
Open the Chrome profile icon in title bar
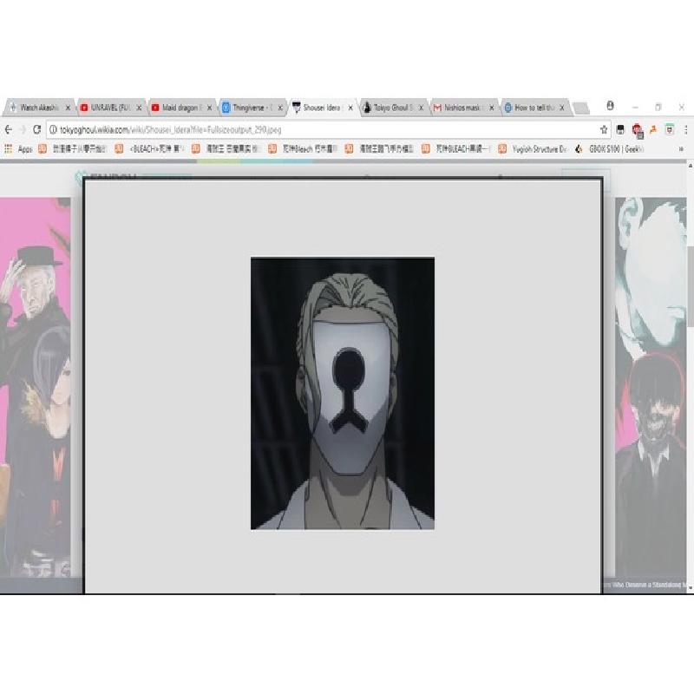[611, 105]
